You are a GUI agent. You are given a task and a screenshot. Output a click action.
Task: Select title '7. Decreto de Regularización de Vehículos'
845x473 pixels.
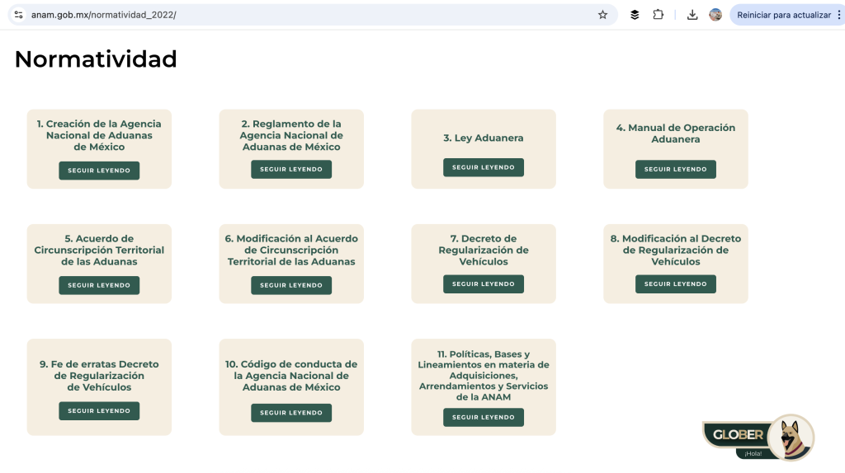point(484,251)
